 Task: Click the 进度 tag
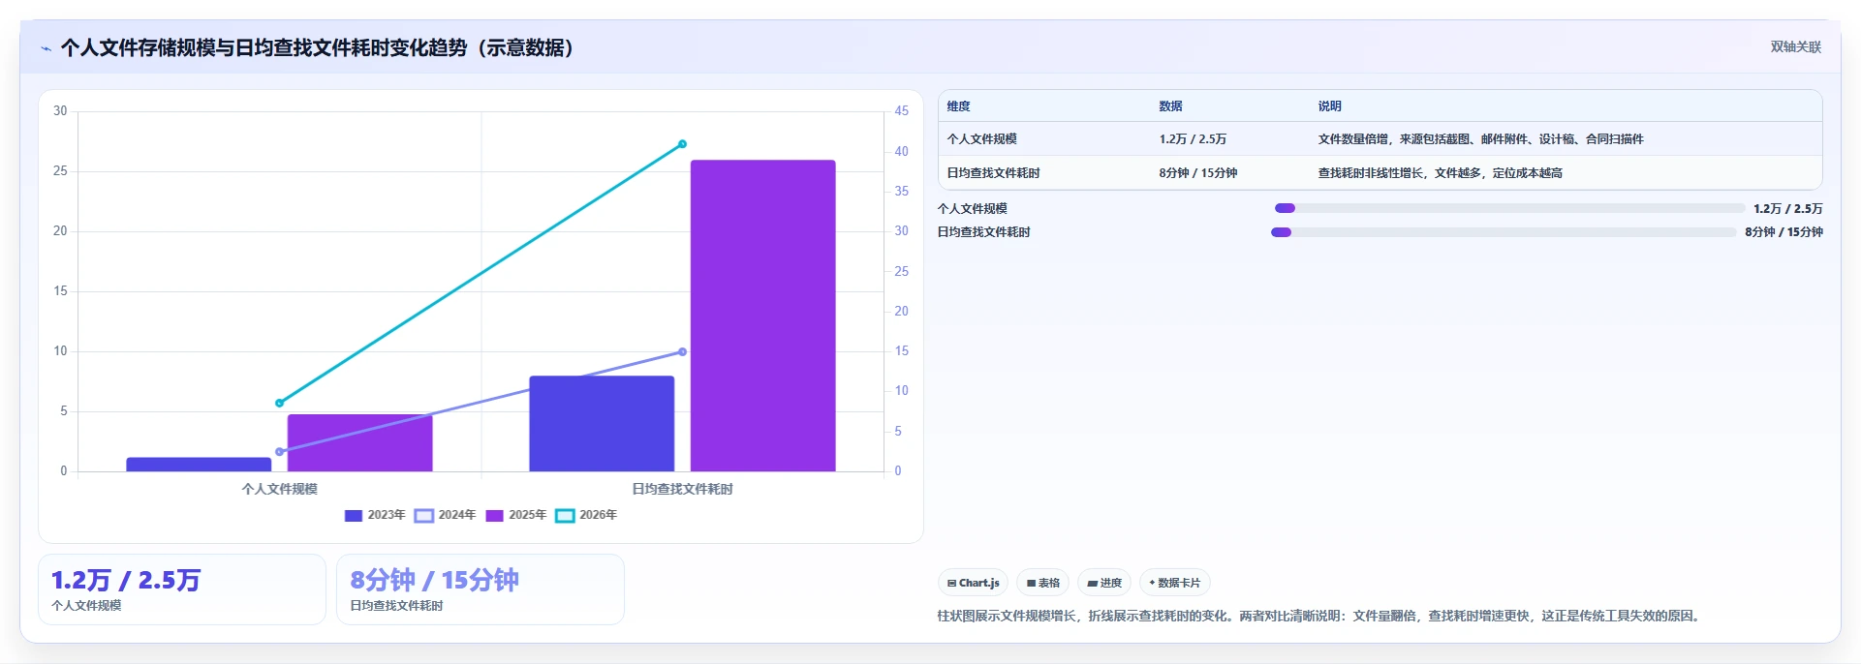pyautogui.click(x=1104, y=583)
